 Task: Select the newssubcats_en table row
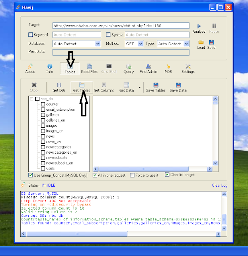pyautogui.click(x=60, y=163)
